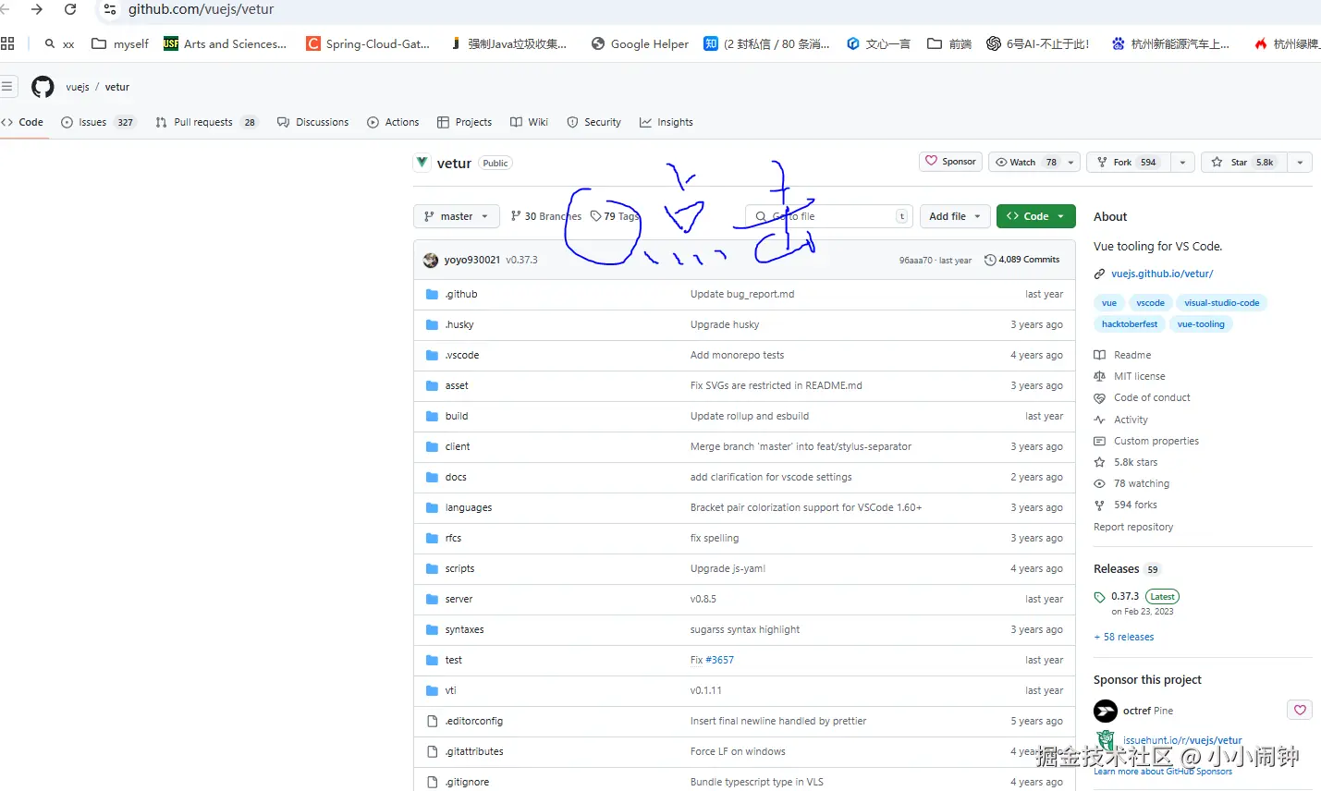Switch to the Insights tab

(667, 122)
